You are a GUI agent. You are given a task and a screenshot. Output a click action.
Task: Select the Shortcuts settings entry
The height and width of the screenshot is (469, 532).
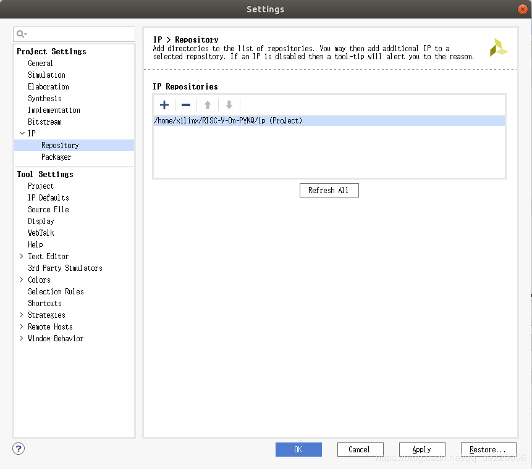[x=44, y=303]
